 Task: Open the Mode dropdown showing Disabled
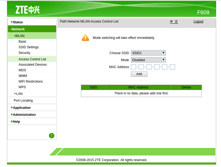[x=148, y=60]
